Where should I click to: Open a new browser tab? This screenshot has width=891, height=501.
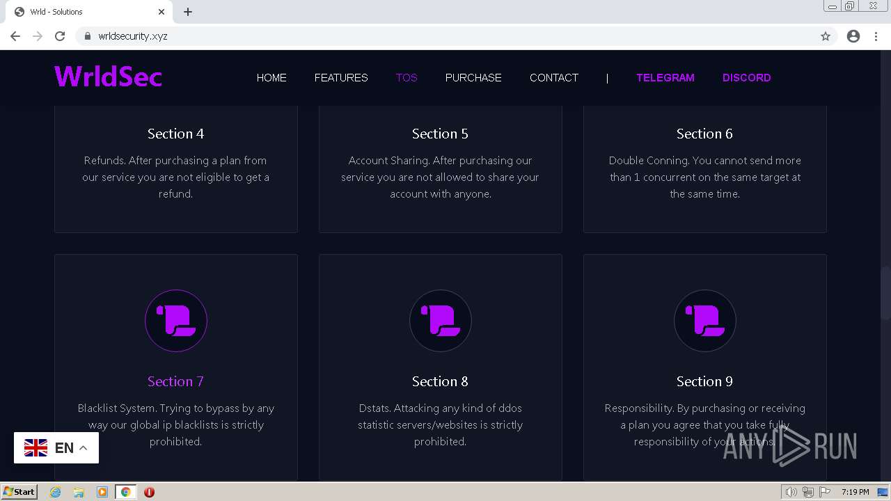pyautogui.click(x=188, y=12)
